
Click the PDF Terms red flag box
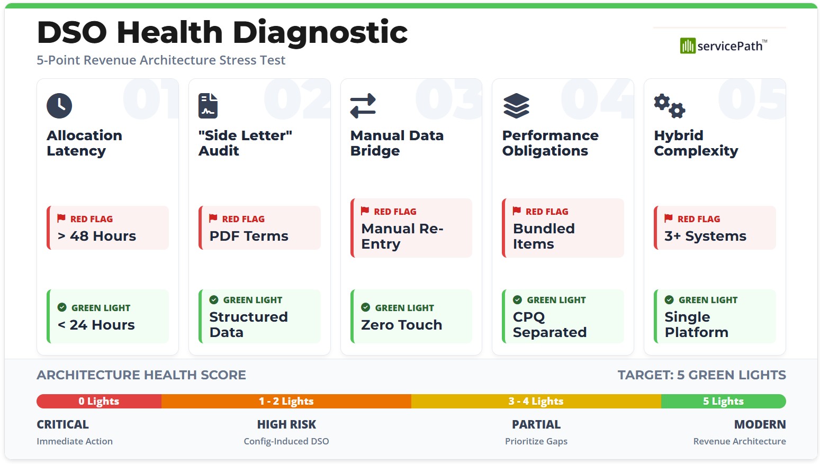[260, 228]
